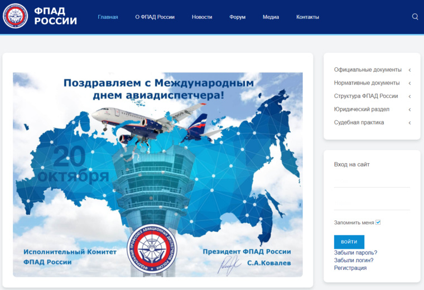Toggle the Запомнить меня checkbox
This screenshot has width=424, height=290.
tap(378, 223)
